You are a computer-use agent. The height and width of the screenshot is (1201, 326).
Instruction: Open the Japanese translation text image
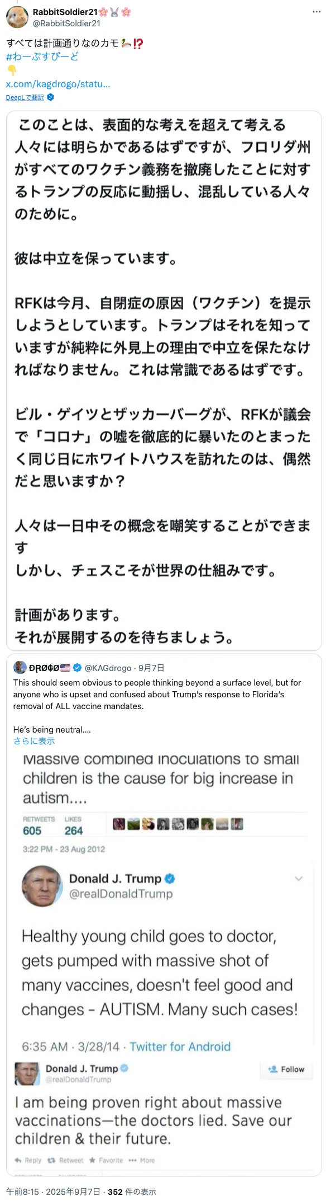click(x=164, y=381)
